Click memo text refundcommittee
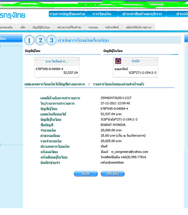The height and width of the screenshot is (215, 188). (112, 163)
